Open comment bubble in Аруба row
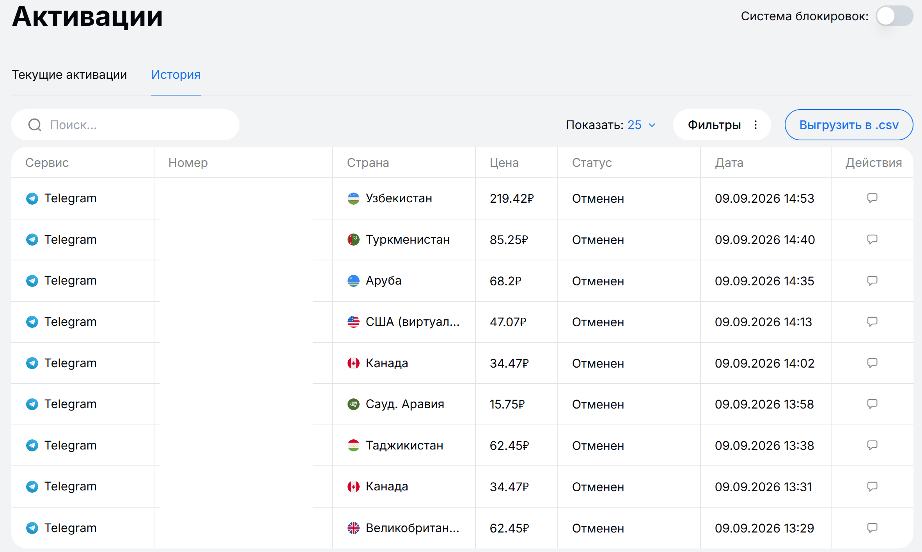This screenshot has width=922, height=552. click(x=872, y=281)
